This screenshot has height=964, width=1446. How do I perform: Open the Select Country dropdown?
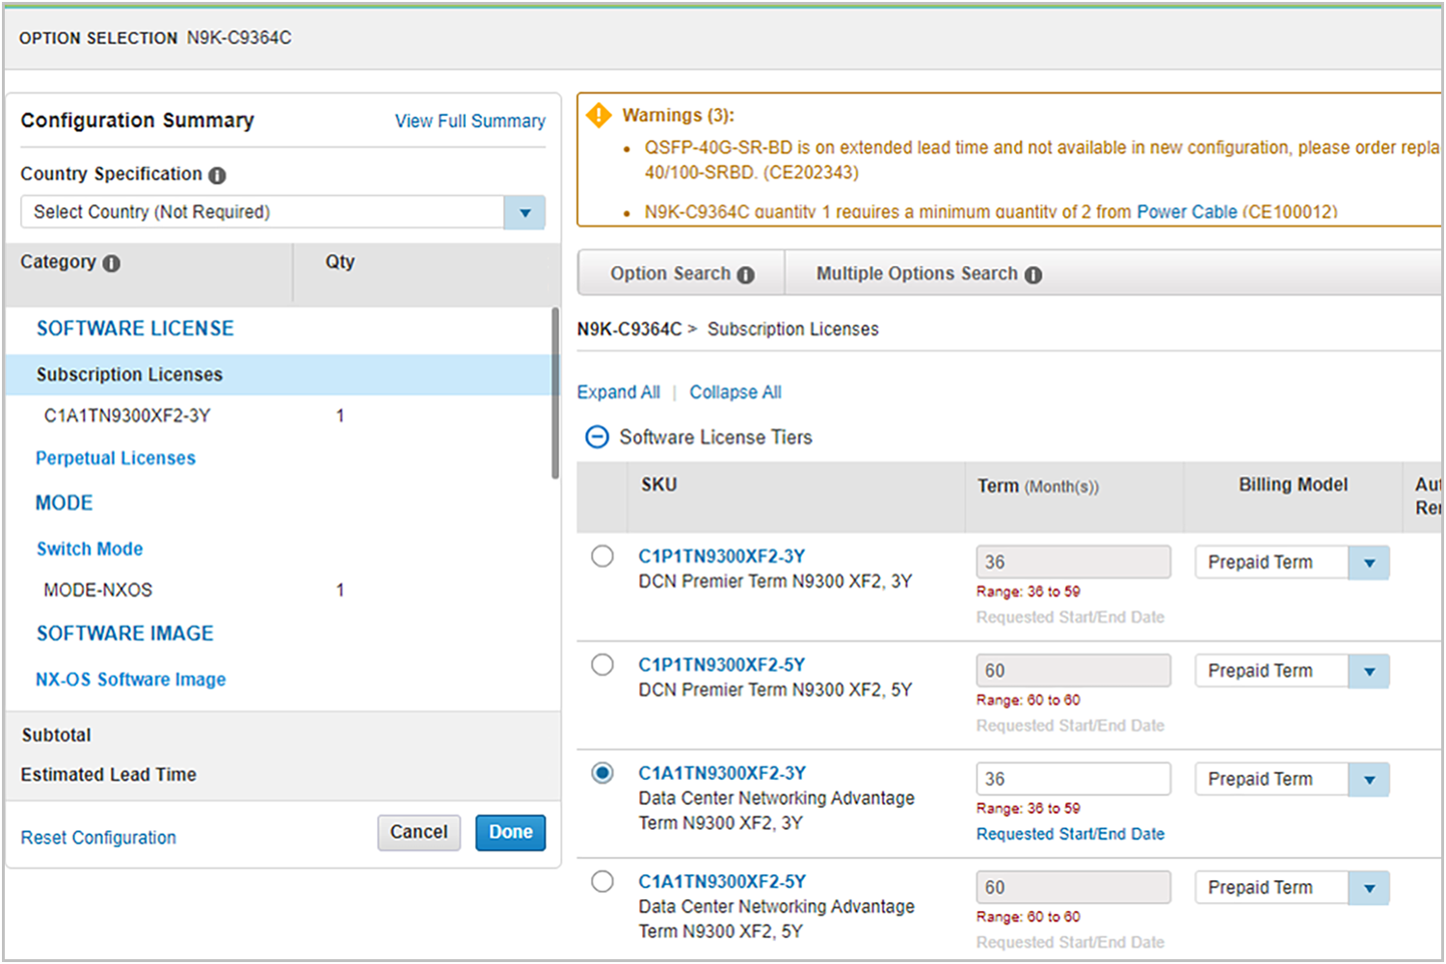pyautogui.click(x=524, y=212)
